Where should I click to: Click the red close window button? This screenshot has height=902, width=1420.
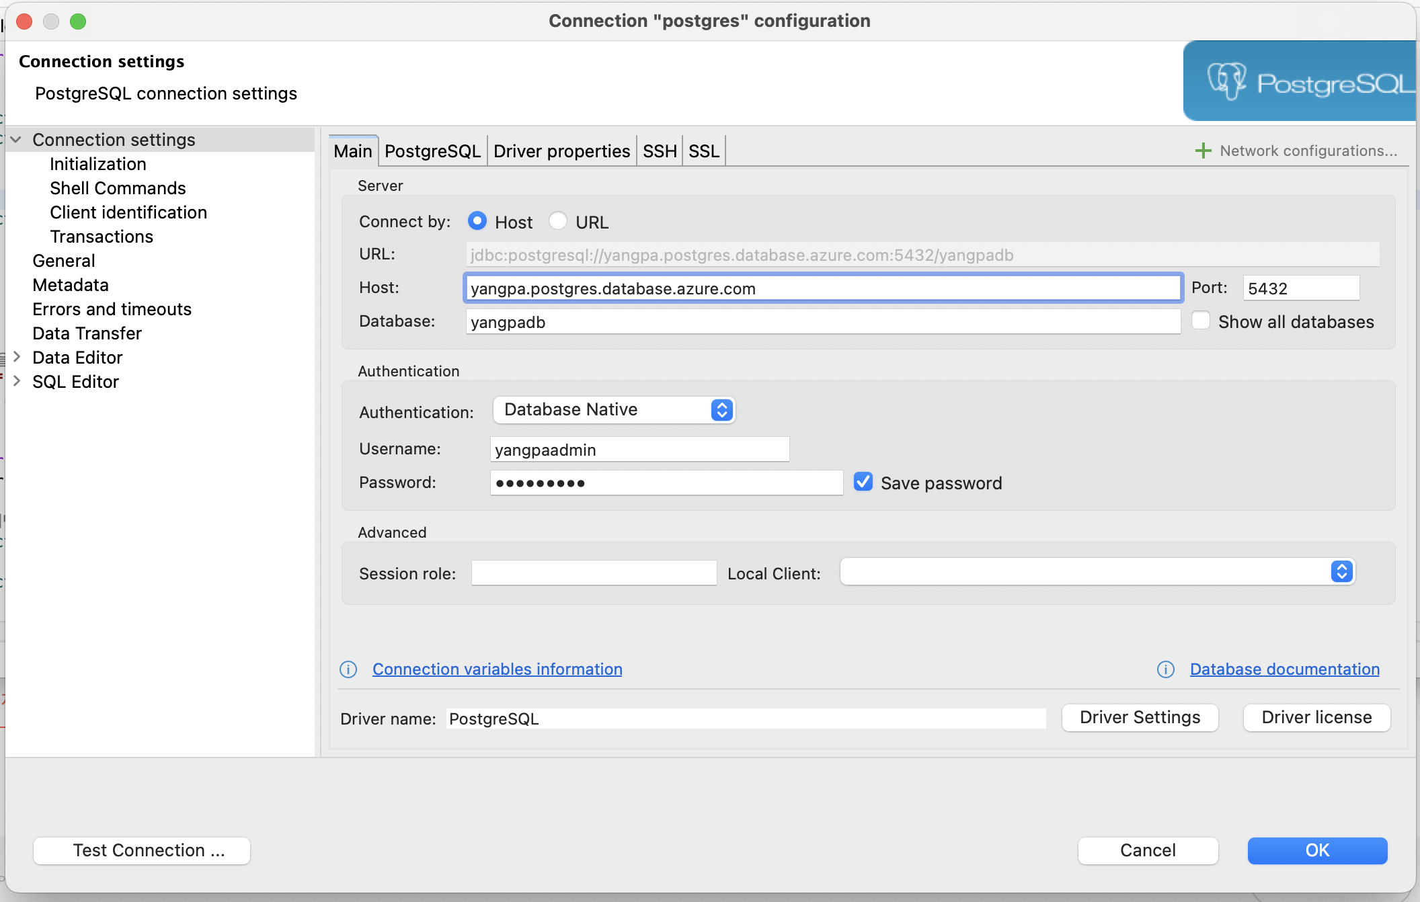(x=25, y=22)
